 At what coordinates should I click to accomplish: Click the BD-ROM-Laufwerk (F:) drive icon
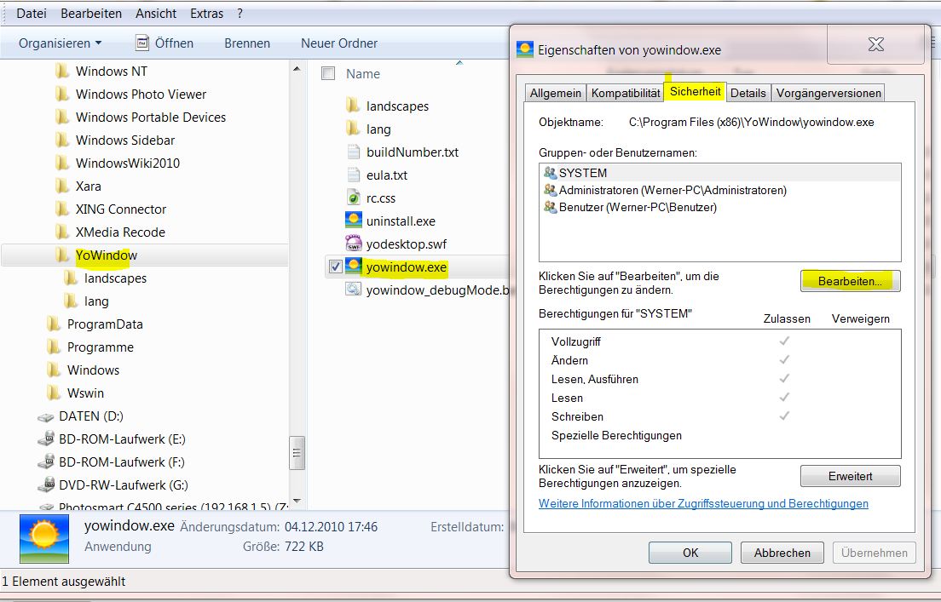[46, 462]
